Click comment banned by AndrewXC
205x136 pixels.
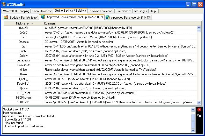[x=109, y=33]
